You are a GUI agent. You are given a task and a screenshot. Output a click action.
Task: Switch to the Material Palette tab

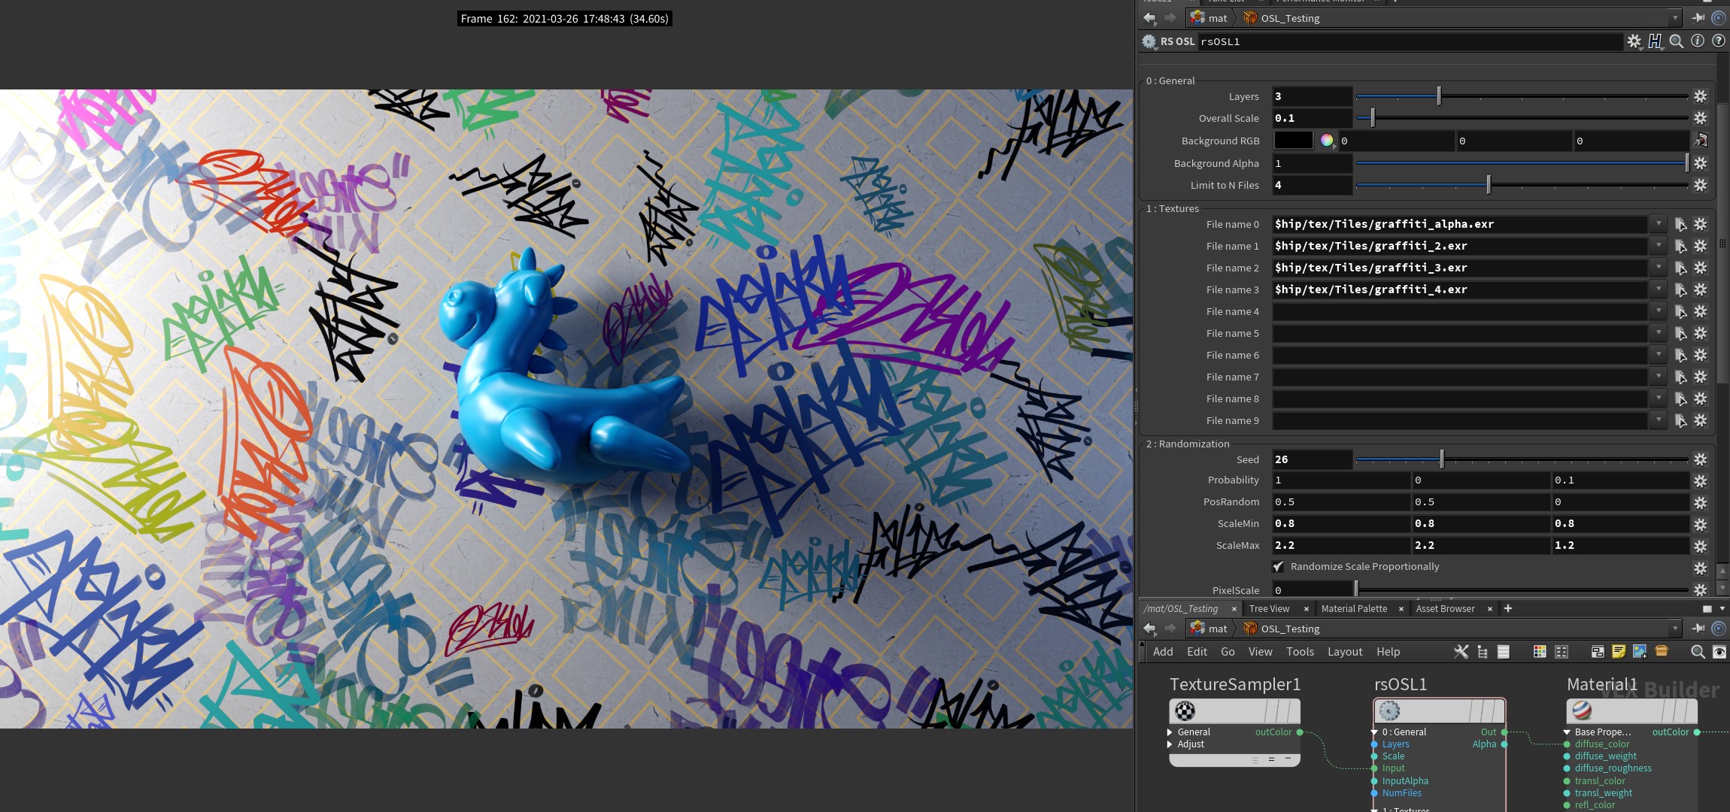click(1354, 609)
